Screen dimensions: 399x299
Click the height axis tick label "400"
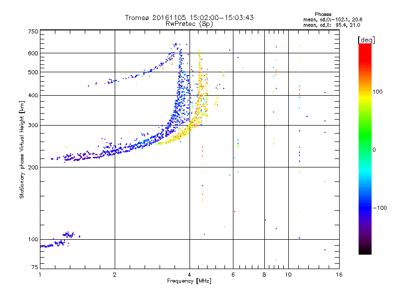tap(33, 95)
